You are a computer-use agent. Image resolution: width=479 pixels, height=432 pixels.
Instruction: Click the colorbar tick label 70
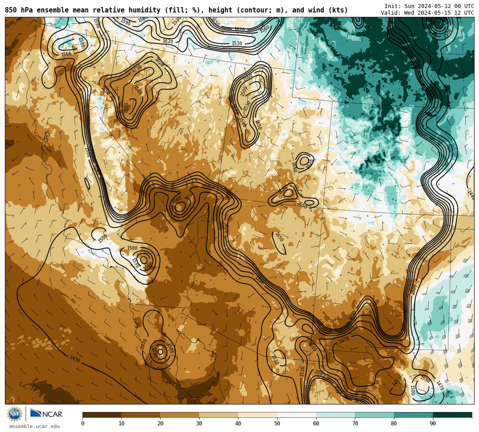(355, 424)
